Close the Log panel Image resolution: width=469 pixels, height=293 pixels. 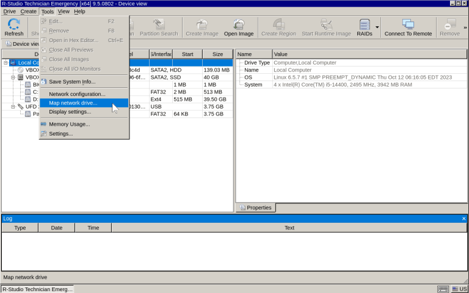(x=464, y=219)
